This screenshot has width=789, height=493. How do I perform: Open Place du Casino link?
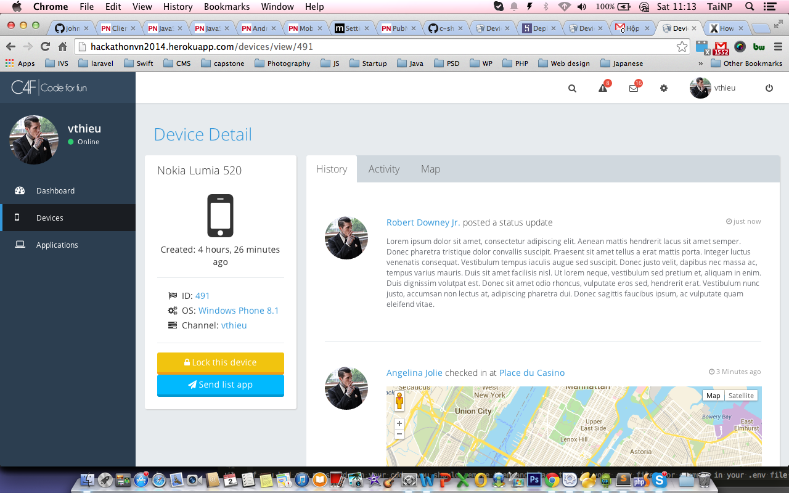point(532,373)
